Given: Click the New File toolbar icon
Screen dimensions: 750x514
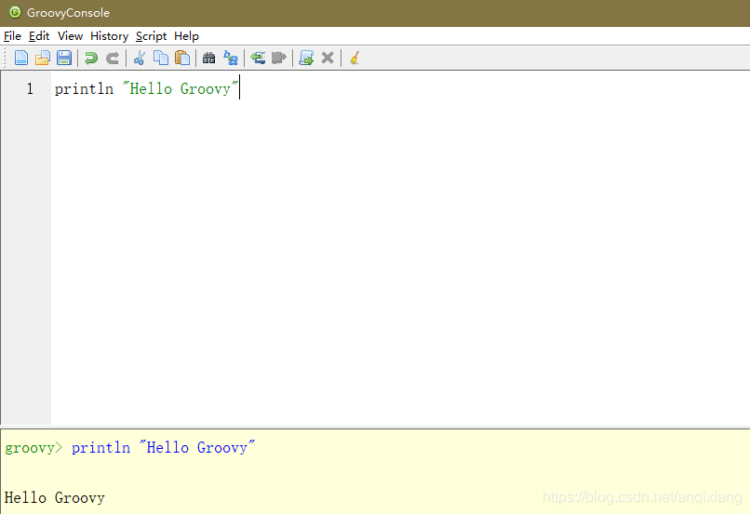Looking at the screenshot, I should click(21, 58).
